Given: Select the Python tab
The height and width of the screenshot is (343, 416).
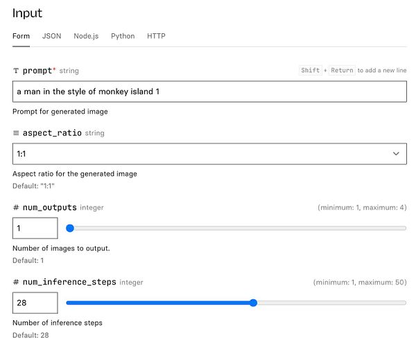Looking at the screenshot, I should pyautogui.click(x=123, y=36).
